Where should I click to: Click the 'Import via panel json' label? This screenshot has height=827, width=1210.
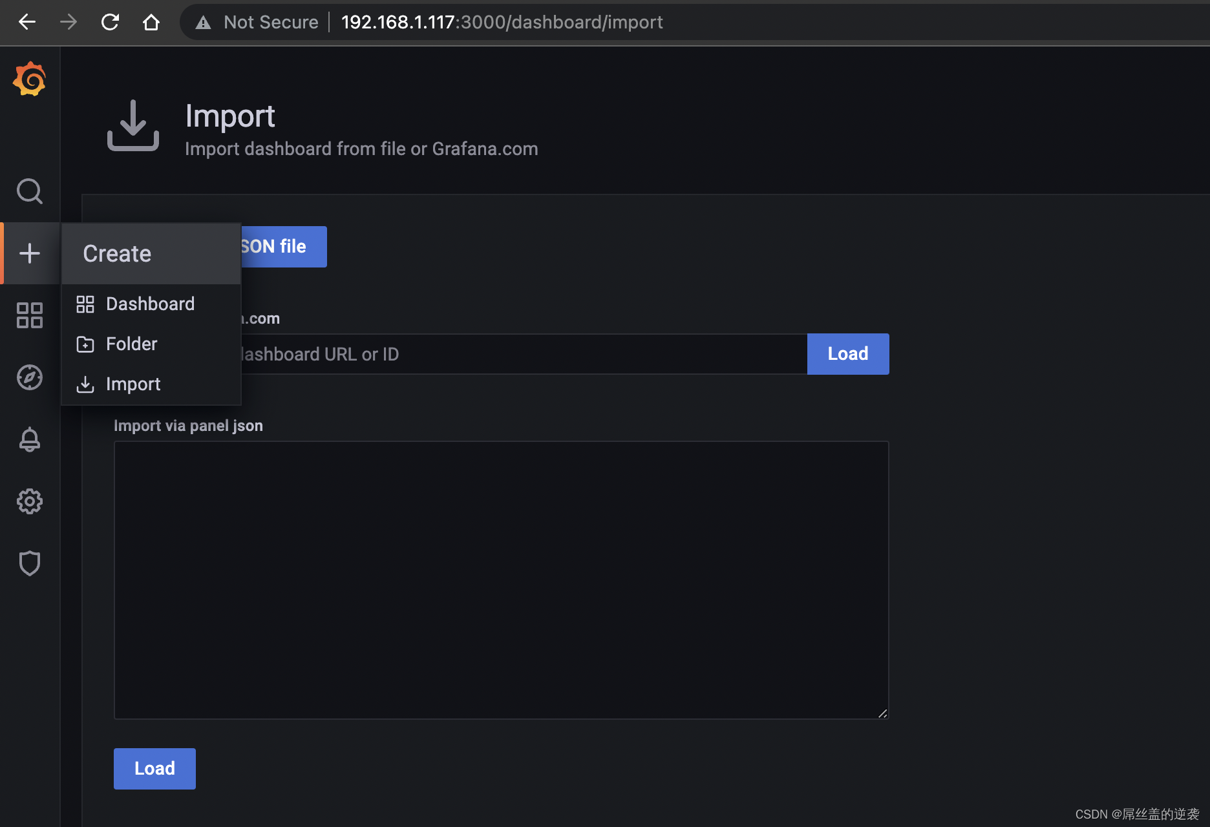click(188, 426)
